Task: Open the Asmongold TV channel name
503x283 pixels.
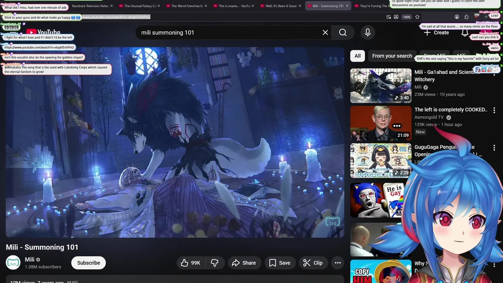Action: (429, 117)
